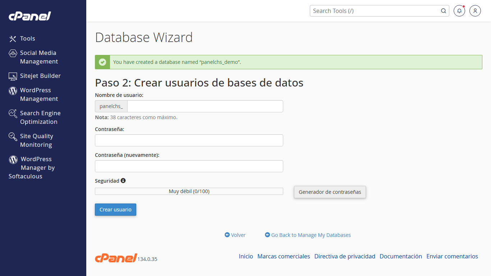The width and height of the screenshot is (491, 276).
Task: Click the Nombre de usuario label
Action: tap(119, 95)
